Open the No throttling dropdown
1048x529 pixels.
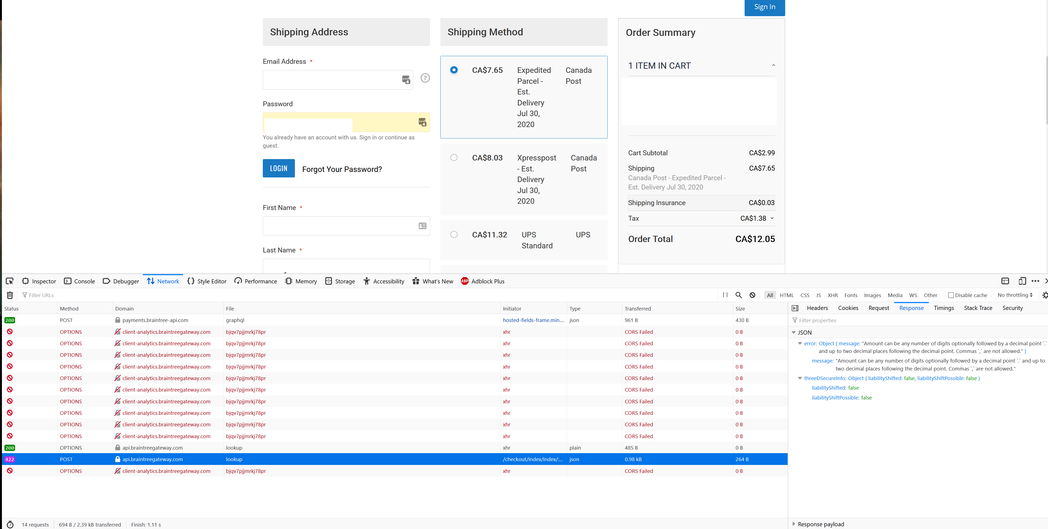[1015, 295]
